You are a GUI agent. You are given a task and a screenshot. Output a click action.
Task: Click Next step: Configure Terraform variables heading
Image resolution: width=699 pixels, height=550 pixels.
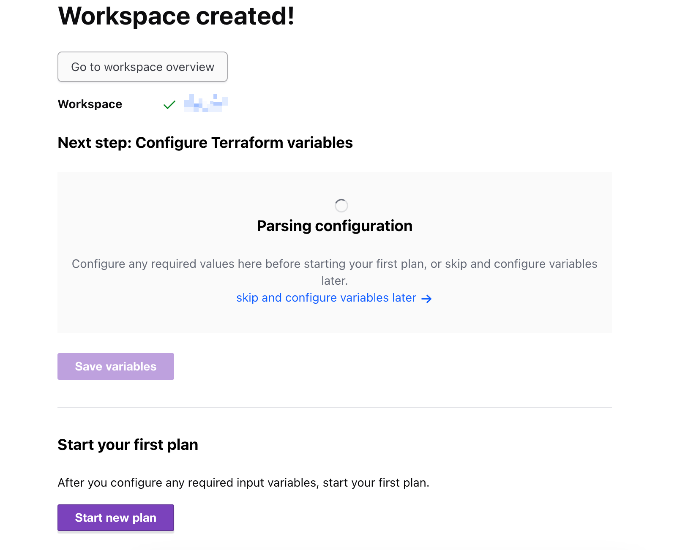pyautogui.click(x=205, y=143)
